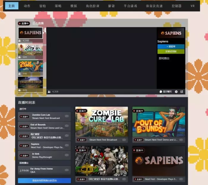Switch to the 动作 category tab

pyautogui.click(x=27, y=6)
